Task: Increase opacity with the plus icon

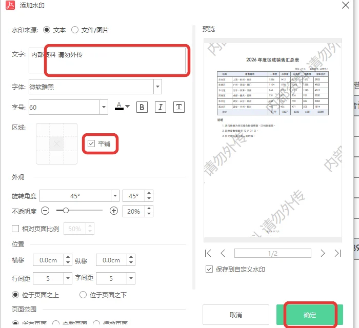Action: click(x=114, y=211)
